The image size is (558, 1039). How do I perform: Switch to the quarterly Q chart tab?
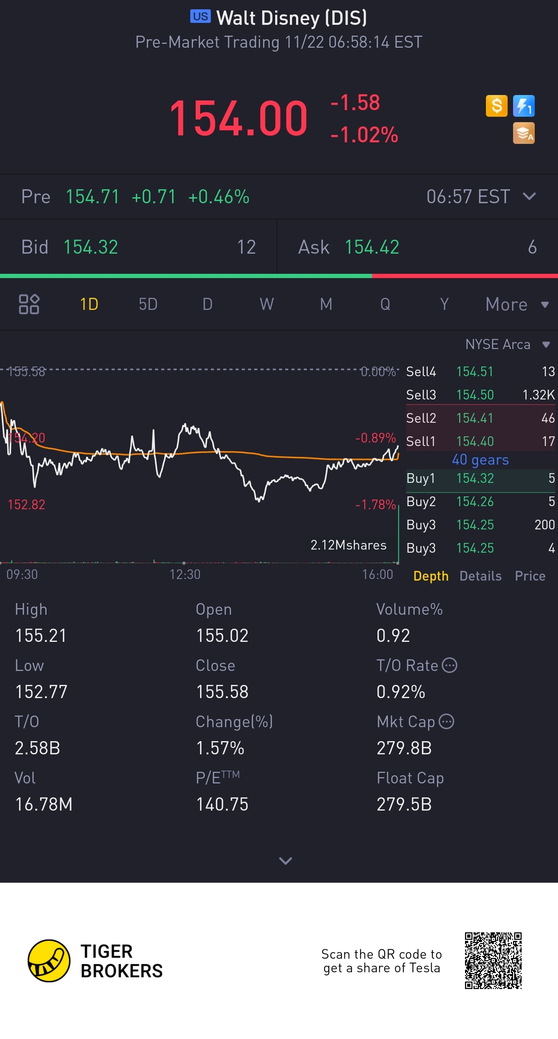click(385, 304)
